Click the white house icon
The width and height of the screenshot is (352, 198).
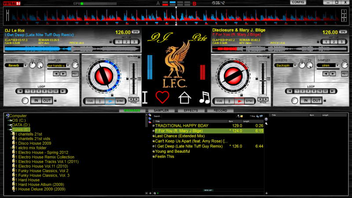pos(185,97)
